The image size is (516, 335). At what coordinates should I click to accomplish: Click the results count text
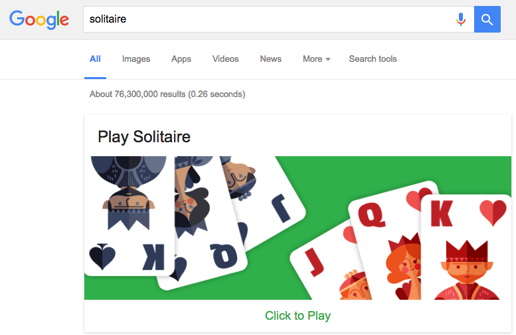pos(167,94)
